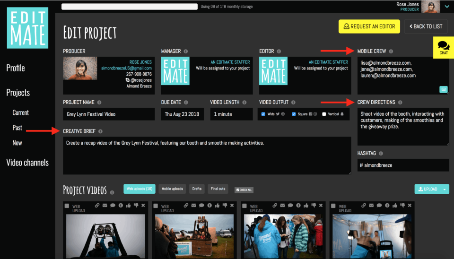454x259 pixels.
Task: Open the blue hoodie crowd video thumbnail
Action: coord(283,236)
